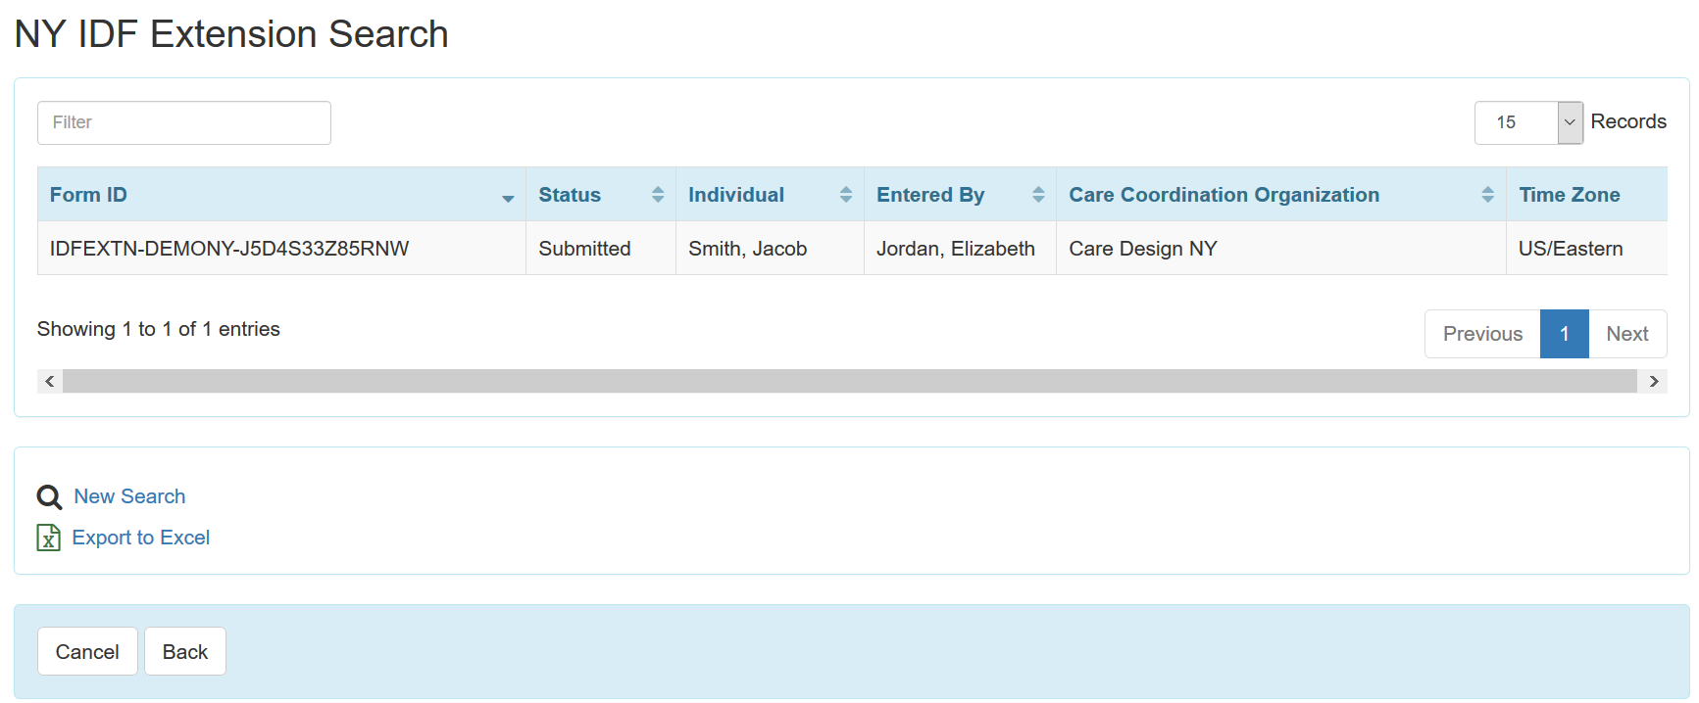The height and width of the screenshot is (703, 1699).
Task: Click the Status column sort arrows
Action: click(x=658, y=195)
